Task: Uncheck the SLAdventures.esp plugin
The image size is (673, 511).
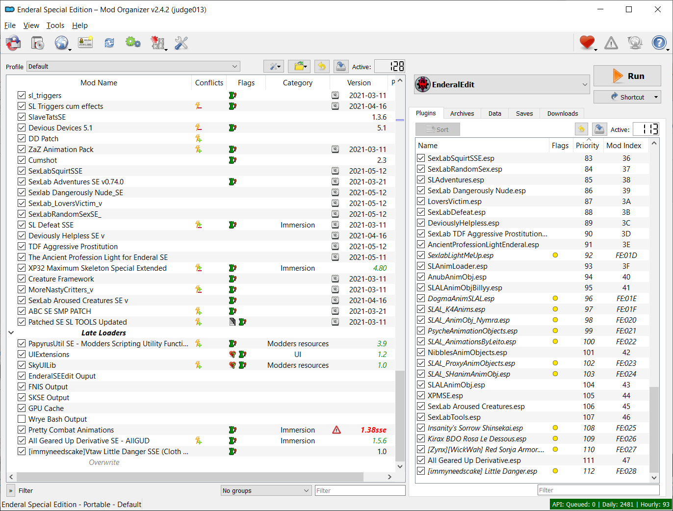Action: pyautogui.click(x=421, y=179)
